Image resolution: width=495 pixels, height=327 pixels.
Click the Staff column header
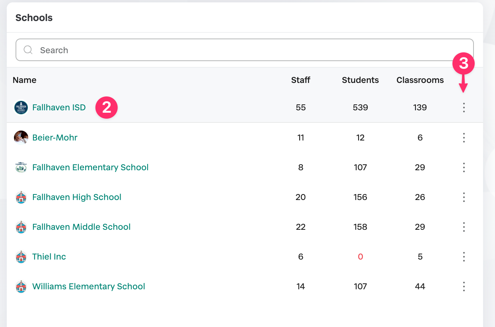coord(301,80)
